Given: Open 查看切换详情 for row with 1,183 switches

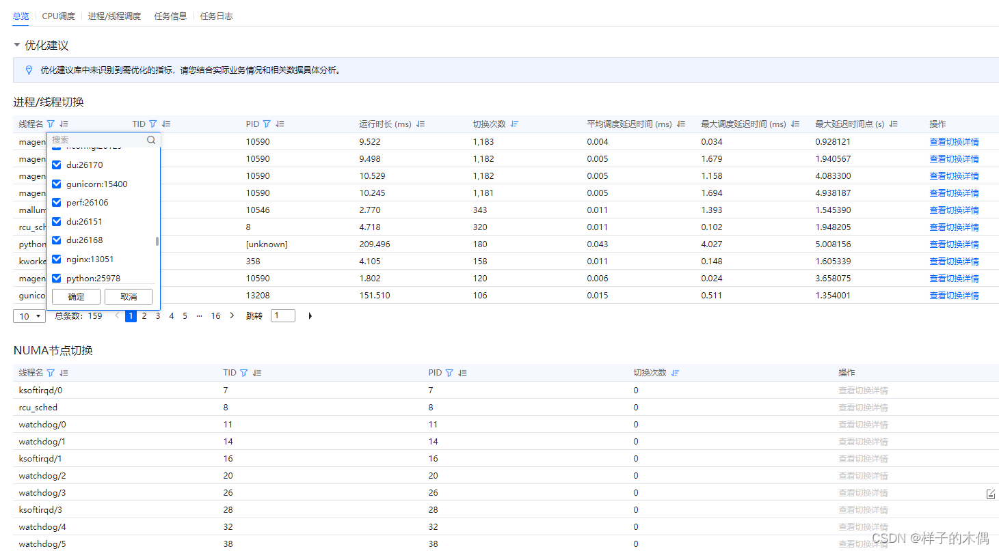Looking at the screenshot, I should click(954, 142).
